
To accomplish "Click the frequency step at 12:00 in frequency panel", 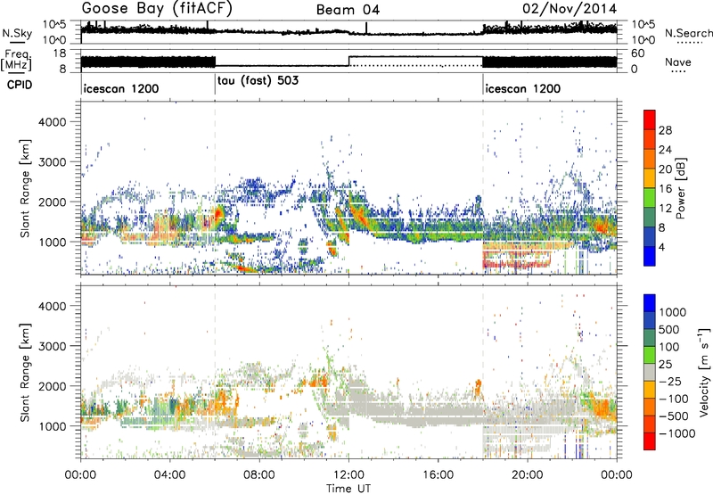I will tap(348, 62).
